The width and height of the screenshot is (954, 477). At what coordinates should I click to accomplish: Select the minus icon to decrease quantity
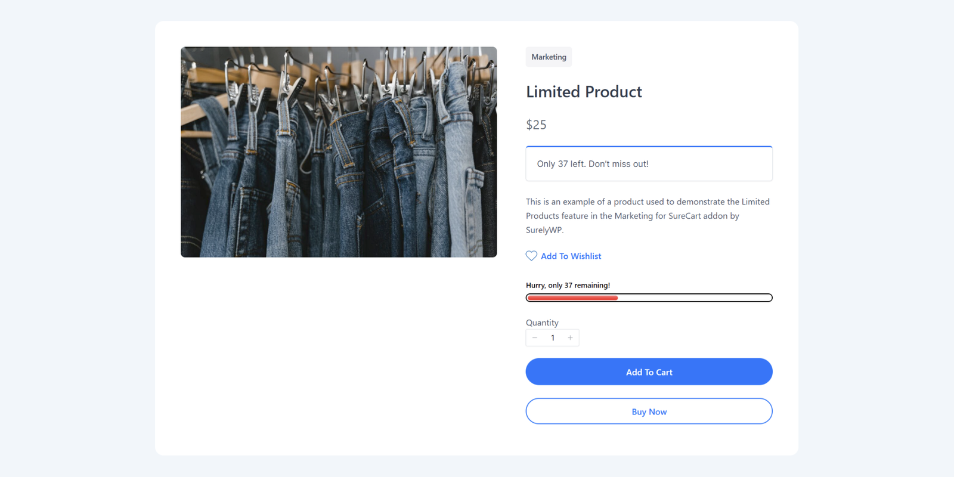pyautogui.click(x=535, y=337)
